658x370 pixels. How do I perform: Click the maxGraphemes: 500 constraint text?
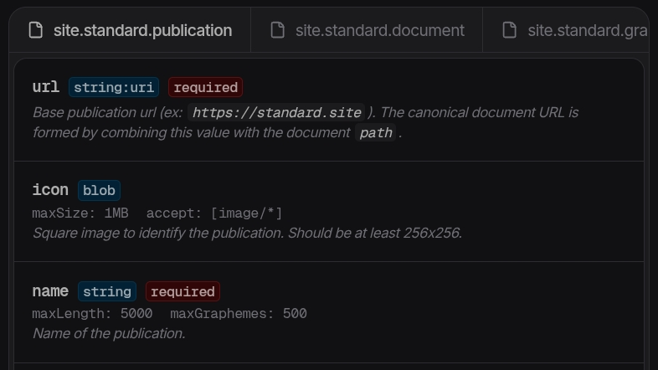pyautogui.click(x=239, y=313)
